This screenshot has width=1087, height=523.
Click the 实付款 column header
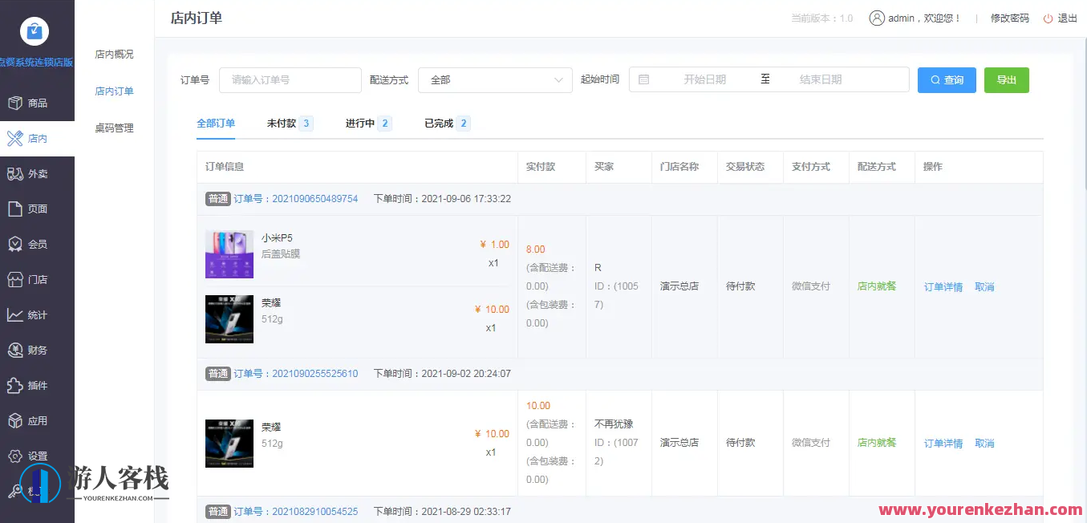tap(541, 167)
